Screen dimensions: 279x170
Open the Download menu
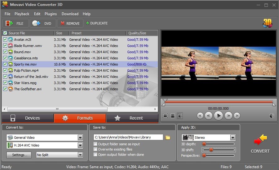70,14
